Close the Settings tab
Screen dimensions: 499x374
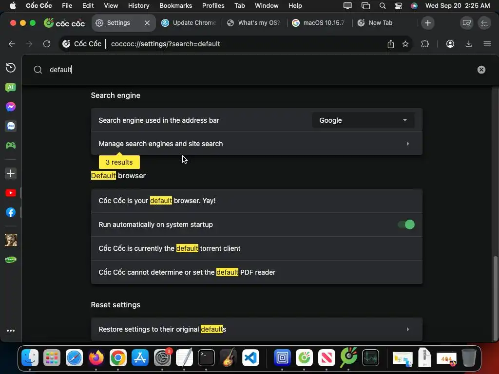pyautogui.click(x=147, y=23)
